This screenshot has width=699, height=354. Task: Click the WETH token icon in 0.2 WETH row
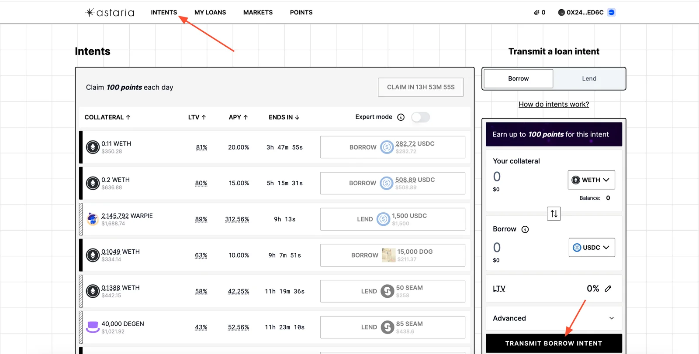click(93, 183)
